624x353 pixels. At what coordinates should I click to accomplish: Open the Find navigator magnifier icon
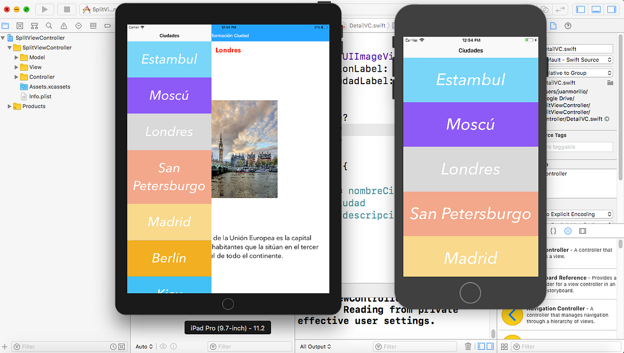click(x=48, y=25)
